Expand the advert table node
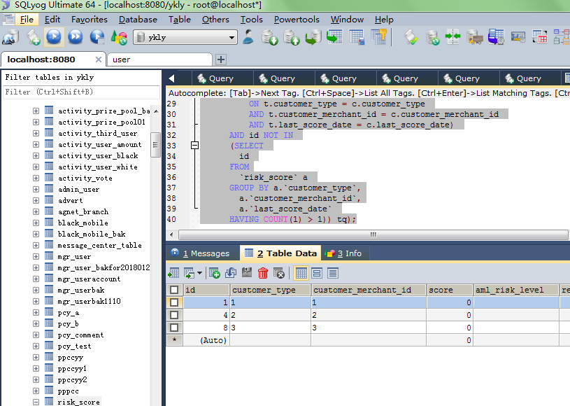Screen dimensions: 570x406 pyautogui.click(x=36, y=200)
